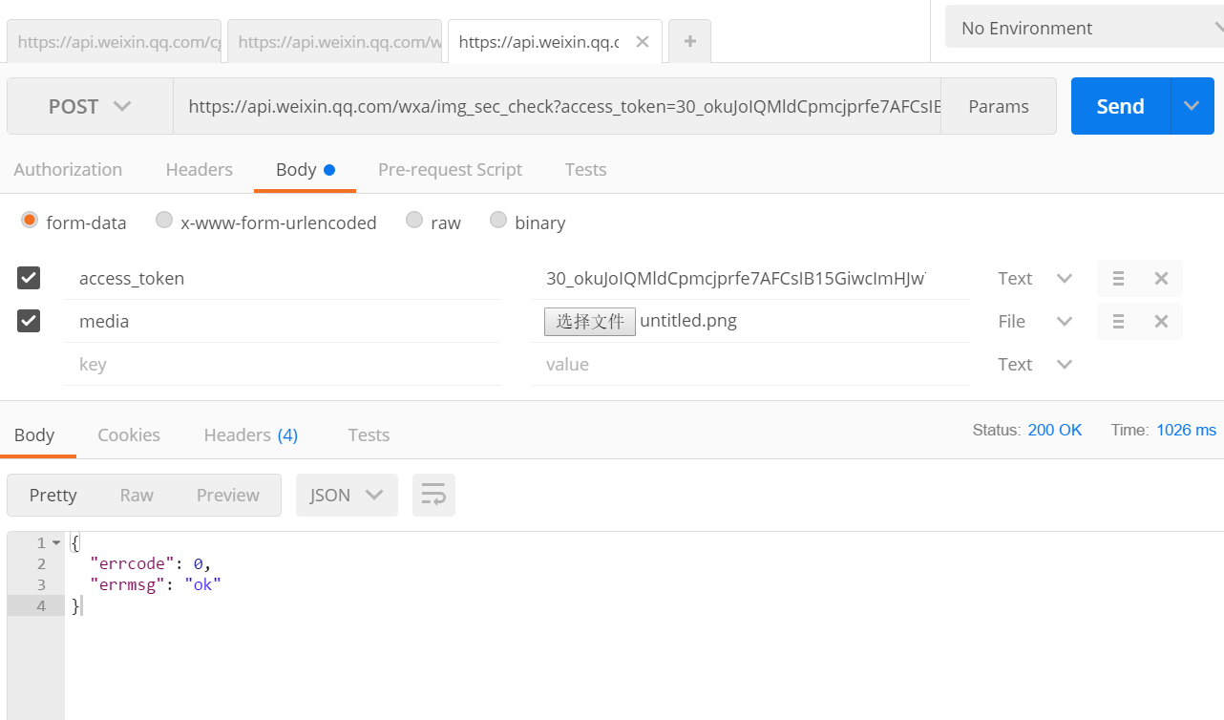The width and height of the screenshot is (1224, 720).
Task: Click the Params button
Action: point(999,106)
